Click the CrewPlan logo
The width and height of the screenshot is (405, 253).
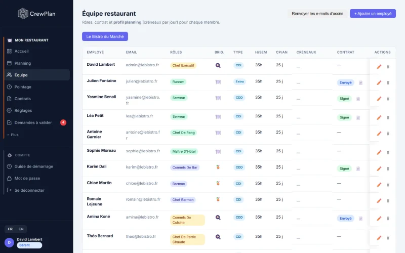(x=36, y=14)
